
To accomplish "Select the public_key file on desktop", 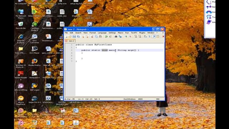I will 62,13.
